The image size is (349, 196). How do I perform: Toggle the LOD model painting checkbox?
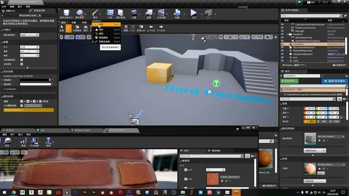(22, 106)
